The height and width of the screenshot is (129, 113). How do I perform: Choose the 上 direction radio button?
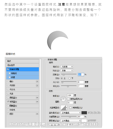tap(62, 78)
